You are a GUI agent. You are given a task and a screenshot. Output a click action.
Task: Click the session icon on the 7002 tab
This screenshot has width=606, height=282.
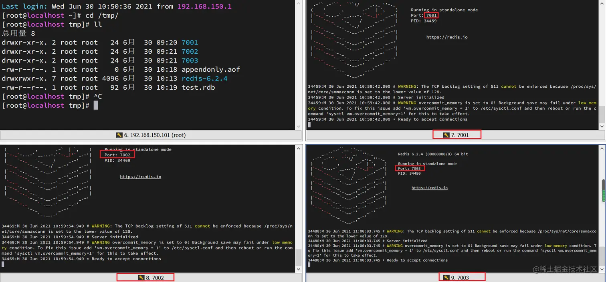[x=141, y=277]
